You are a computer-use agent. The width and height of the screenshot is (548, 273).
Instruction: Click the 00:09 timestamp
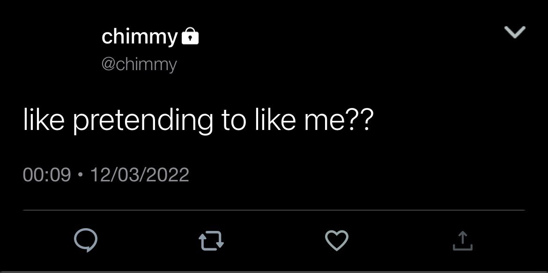(47, 175)
